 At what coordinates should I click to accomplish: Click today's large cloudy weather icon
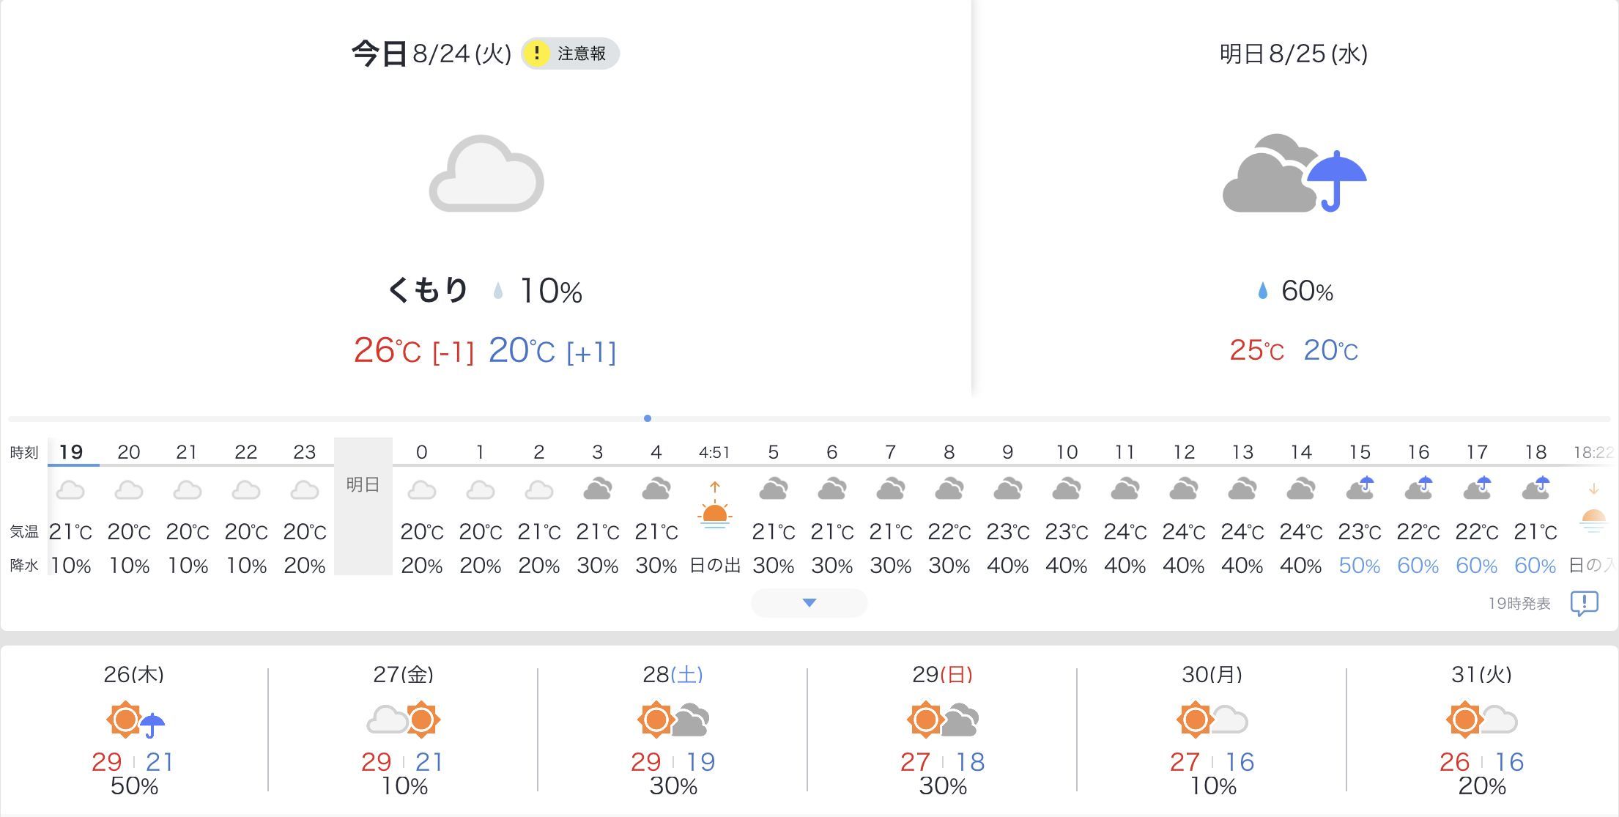(x=486, y=174)
